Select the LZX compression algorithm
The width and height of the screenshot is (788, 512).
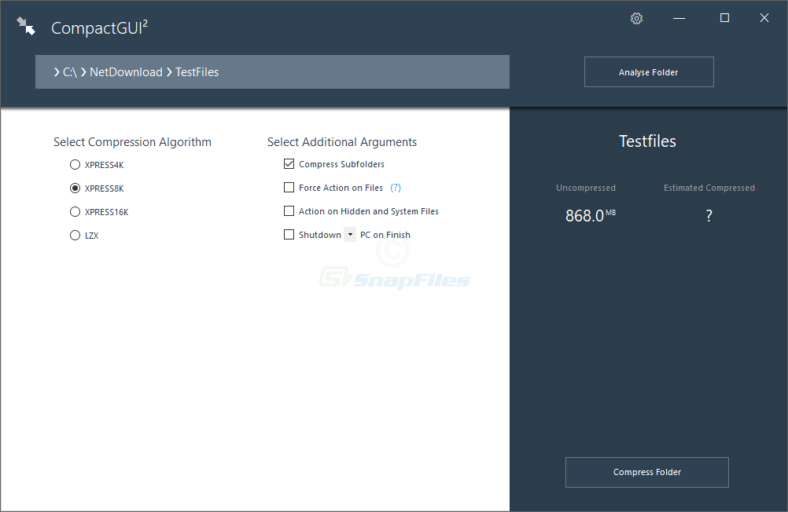click(75, 235)
